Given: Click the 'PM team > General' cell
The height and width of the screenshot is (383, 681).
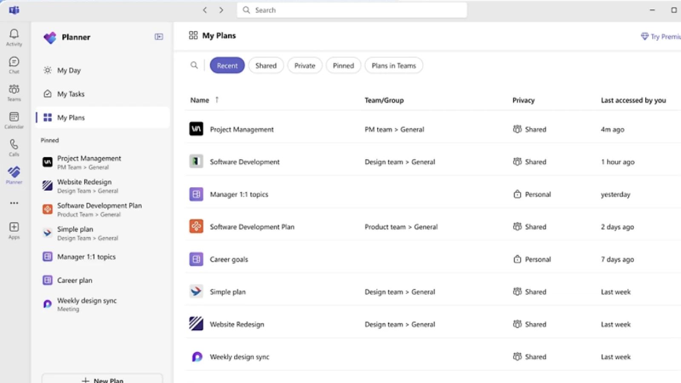Looking at the screenshot, I should pos(394,129).
